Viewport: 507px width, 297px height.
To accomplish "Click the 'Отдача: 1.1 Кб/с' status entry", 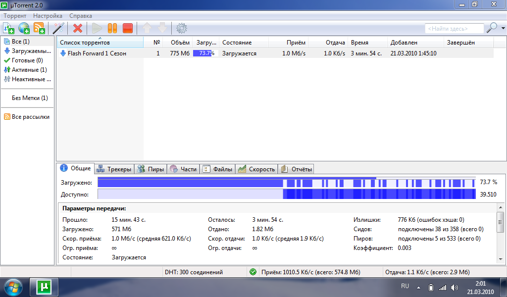I will click(427, 272).
